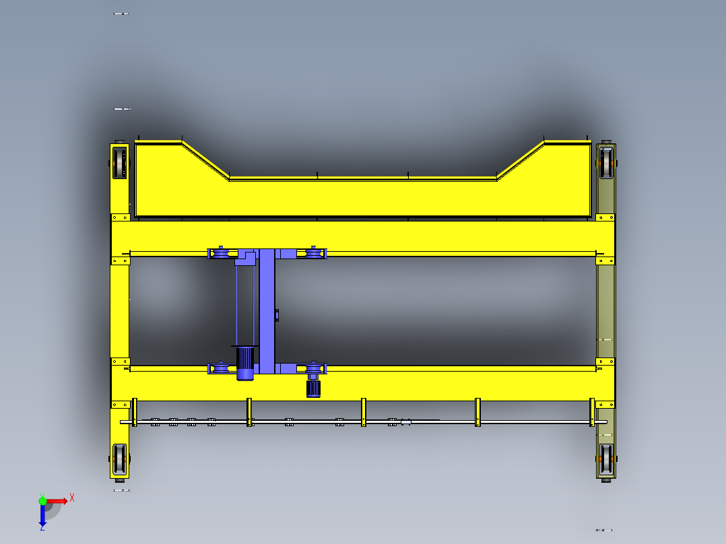Click the blue Z axis arrow on triad
The image size is (726, 544).
point(42,515)
